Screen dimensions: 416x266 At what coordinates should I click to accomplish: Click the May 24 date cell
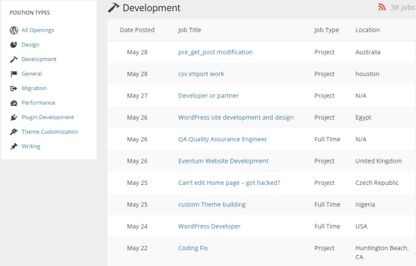[137, 227]
